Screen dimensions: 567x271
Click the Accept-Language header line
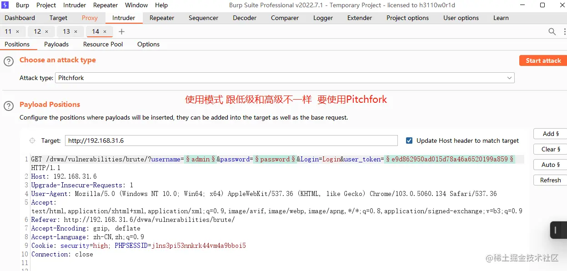[87, 237]
